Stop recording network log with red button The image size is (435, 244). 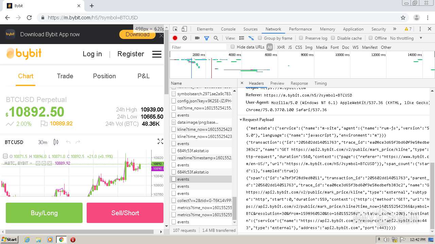[x=175, y=38]
